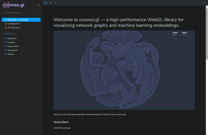The height and width of the screenshot is (135, 208).
Task: Focus the Find components search field
Action: 21,13
